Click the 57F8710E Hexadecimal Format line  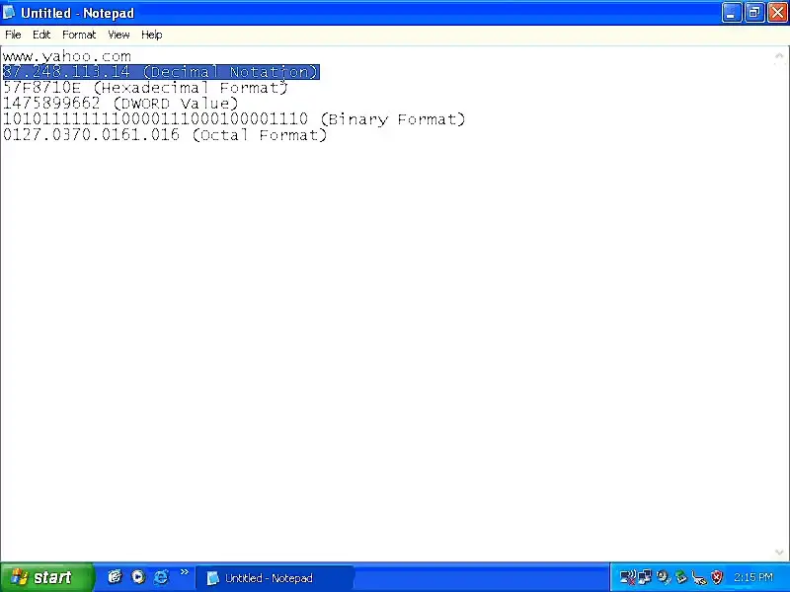point(145,88)
